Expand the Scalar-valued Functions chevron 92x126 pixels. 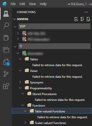point(25,122)
